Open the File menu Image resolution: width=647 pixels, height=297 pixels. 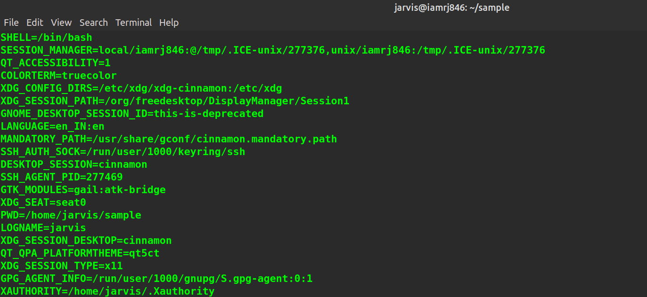pos(11,23)
